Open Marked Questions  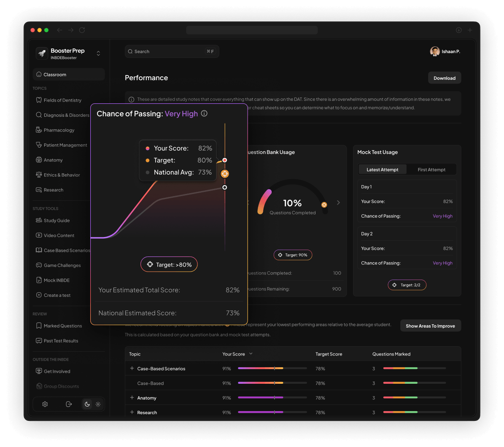click(x=59, y=326)
